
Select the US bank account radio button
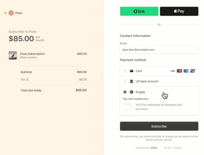pos(125,81)
